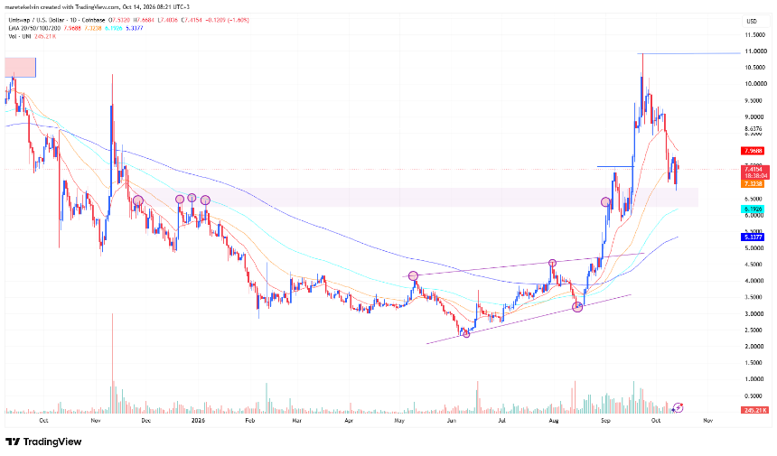Image resolution: width=777 pixels, height=456 pixels.
Task: Click the blue 5.3377 value in EMA legend
Action: coord(135,28)
